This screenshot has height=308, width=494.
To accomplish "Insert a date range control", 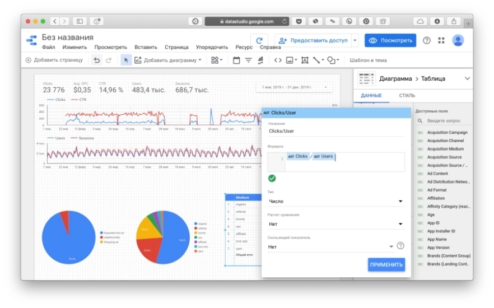I will (236, 60).
